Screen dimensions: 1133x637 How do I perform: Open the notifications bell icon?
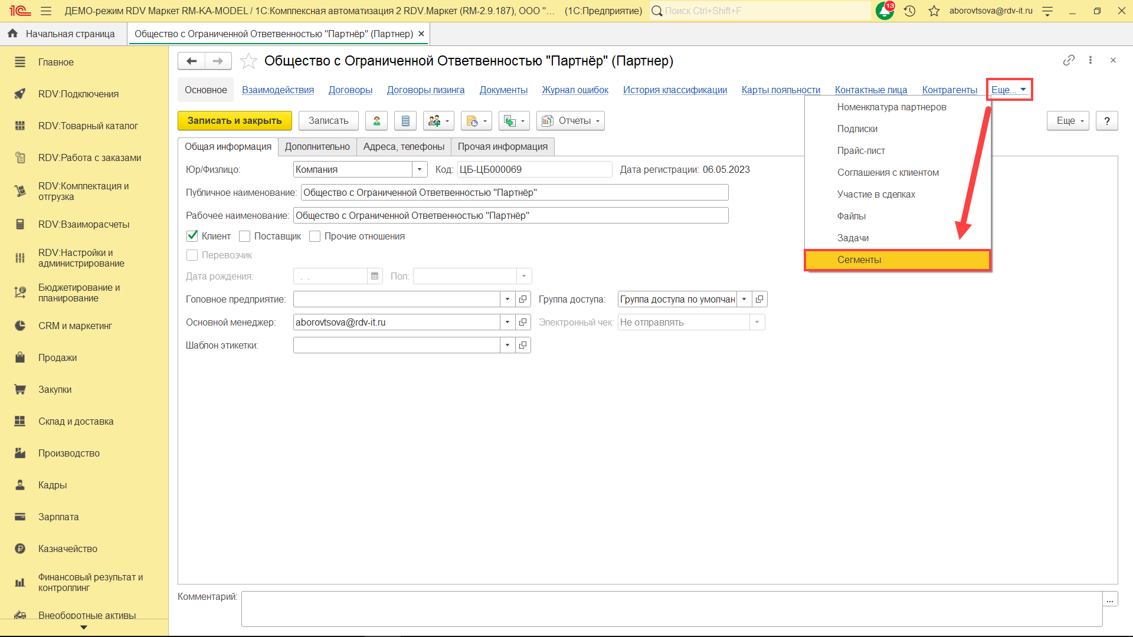click(885, 11)
